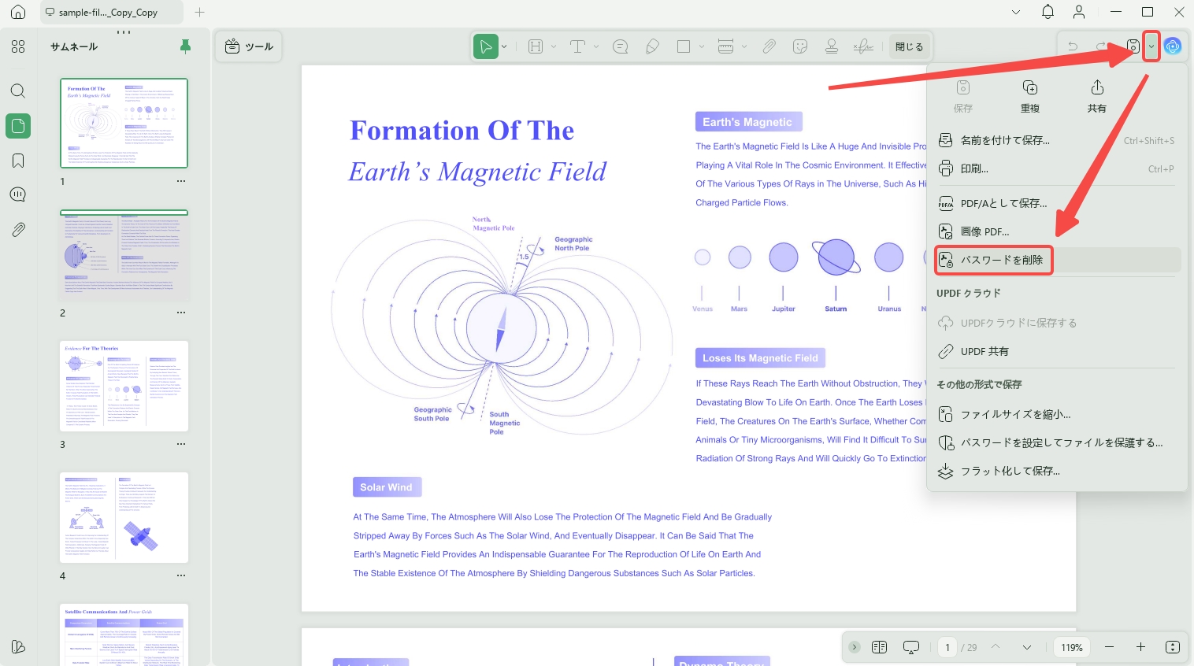Select the page thumbnails panel icon
This screenshot has width=1194, height=666.
tap(18, 126)
